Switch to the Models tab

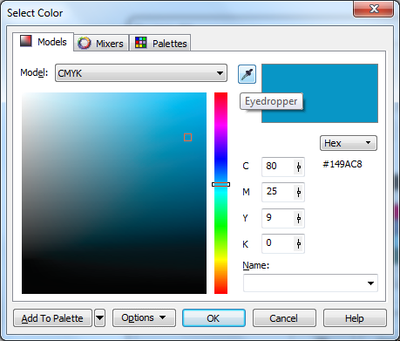(44, 42)
